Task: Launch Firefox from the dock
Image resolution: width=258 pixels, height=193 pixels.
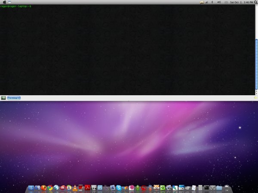Action: click(x=43, y=188)
